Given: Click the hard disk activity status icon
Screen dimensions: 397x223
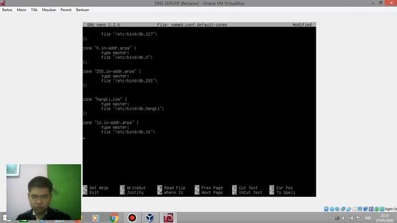Looking at the screenshot, I should [326, 209].
